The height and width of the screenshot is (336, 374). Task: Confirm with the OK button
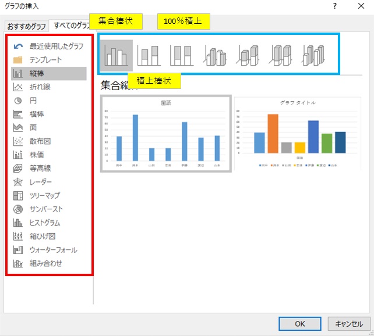tap(300, 324)
